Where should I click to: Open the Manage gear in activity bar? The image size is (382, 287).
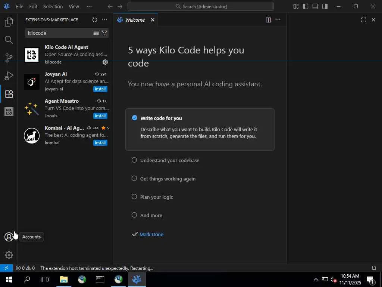click(9, 255)
